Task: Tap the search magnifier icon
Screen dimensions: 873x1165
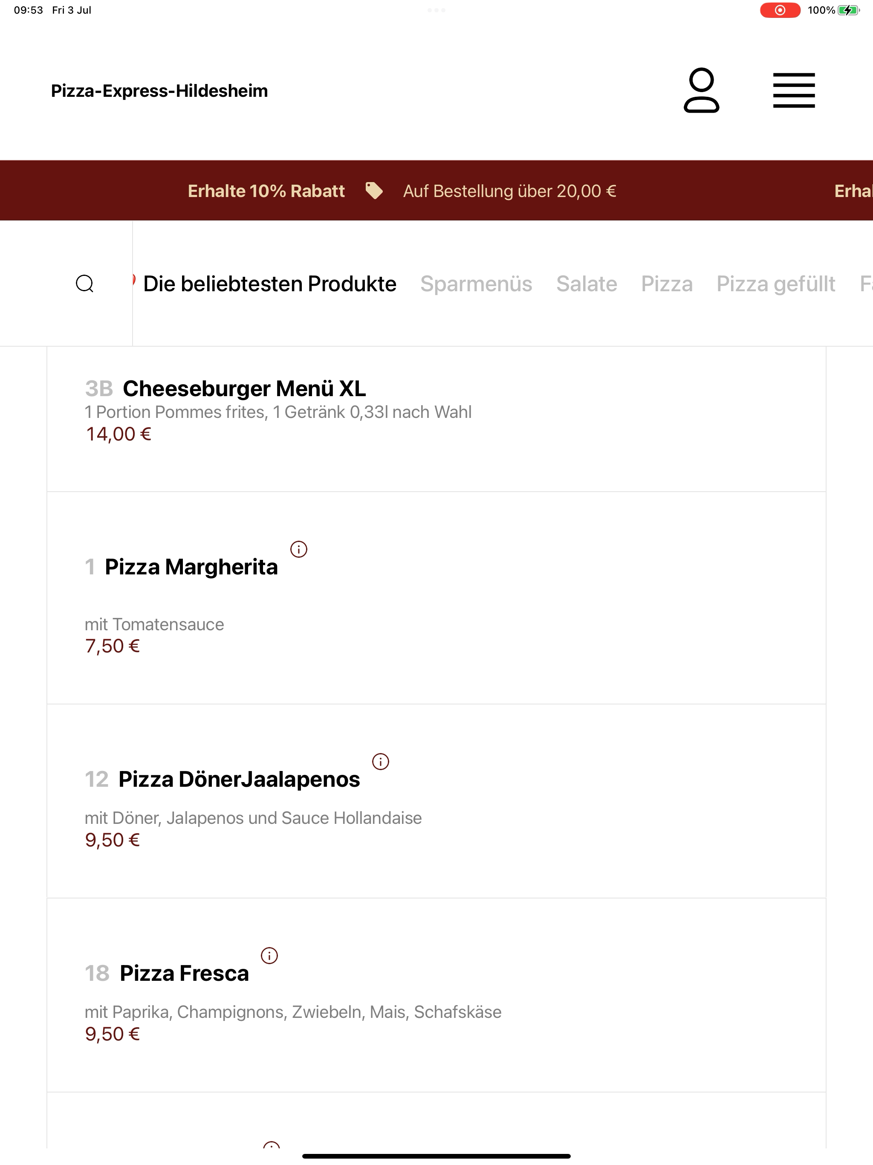Action: [x=85, y=283]
